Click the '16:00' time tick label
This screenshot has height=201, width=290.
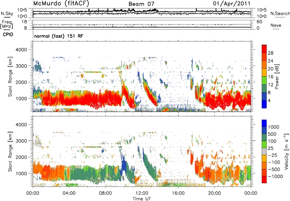[x=178, y=193]
